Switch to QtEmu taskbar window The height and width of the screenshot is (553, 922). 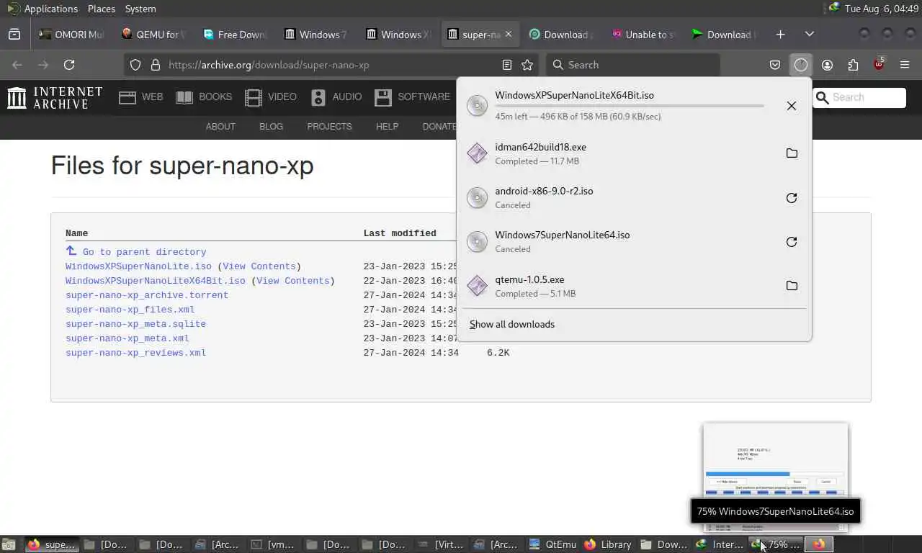point(553,544)
